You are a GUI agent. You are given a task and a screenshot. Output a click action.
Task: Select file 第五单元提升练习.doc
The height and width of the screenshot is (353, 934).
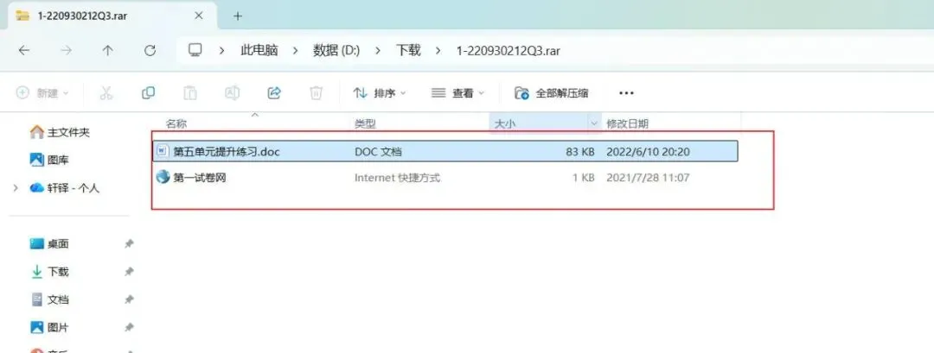[445, 152]
